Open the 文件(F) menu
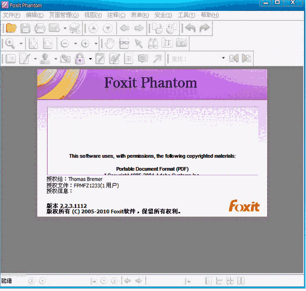Viewport: 306px width, 291px height. tap(11, 15)
